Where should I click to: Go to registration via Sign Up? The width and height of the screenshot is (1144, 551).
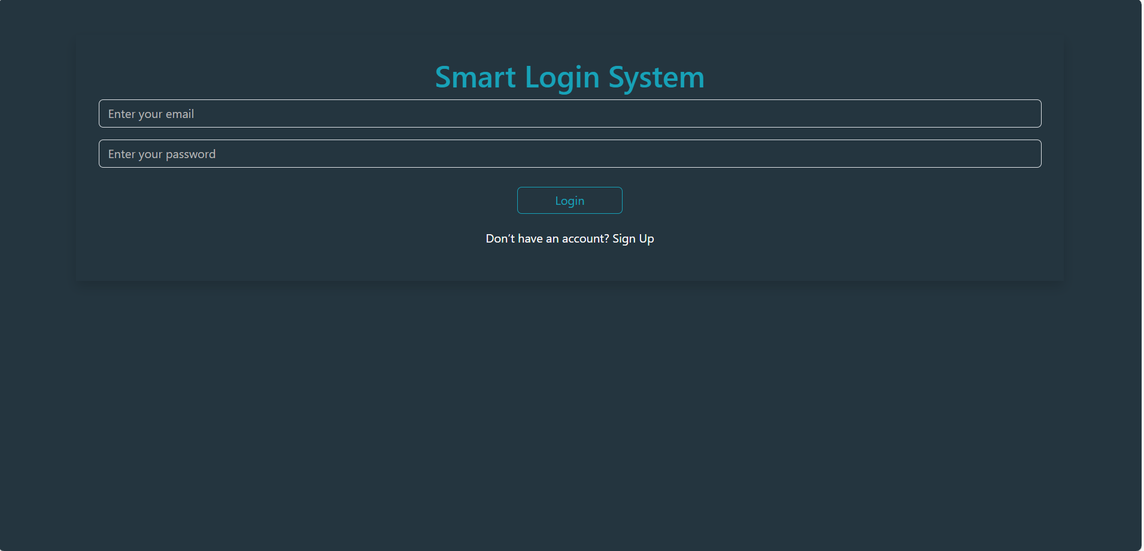[x=633, y=238]
